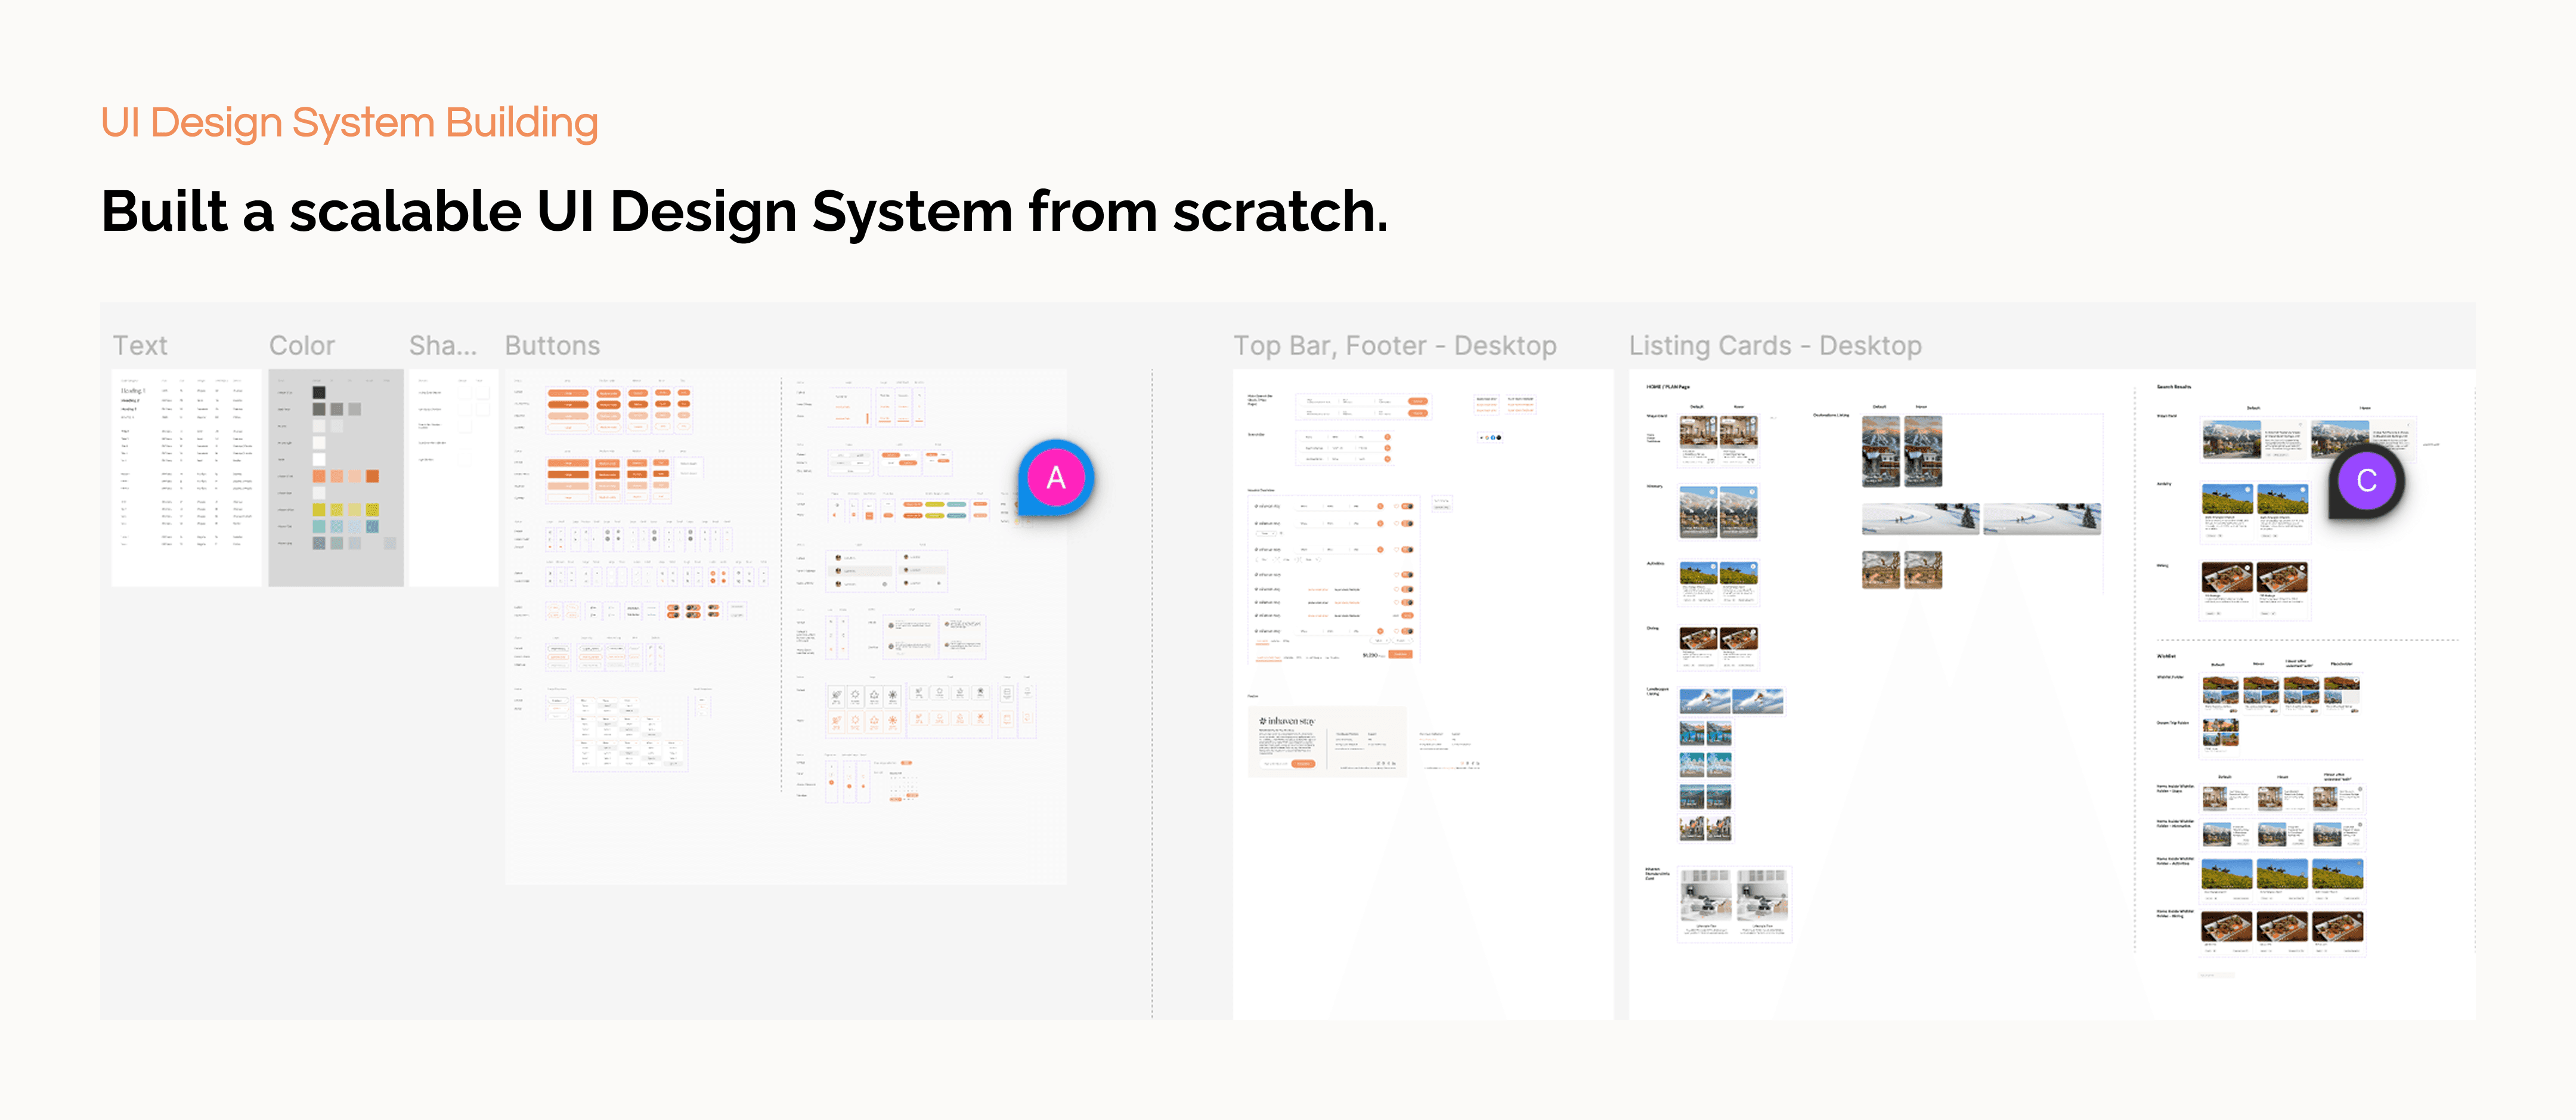Image resolution: width=2576 pixels, height=1120 pixels.
Task: Click the footer social media icons row
Action: [x=1386, y=764]
